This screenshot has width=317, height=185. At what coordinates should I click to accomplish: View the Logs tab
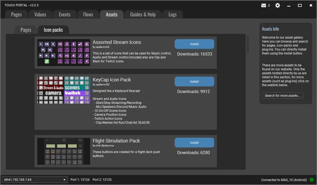click(172, 15)
